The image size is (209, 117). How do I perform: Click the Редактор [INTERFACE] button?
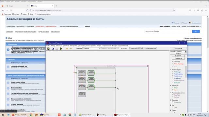[x=137, y=48]
